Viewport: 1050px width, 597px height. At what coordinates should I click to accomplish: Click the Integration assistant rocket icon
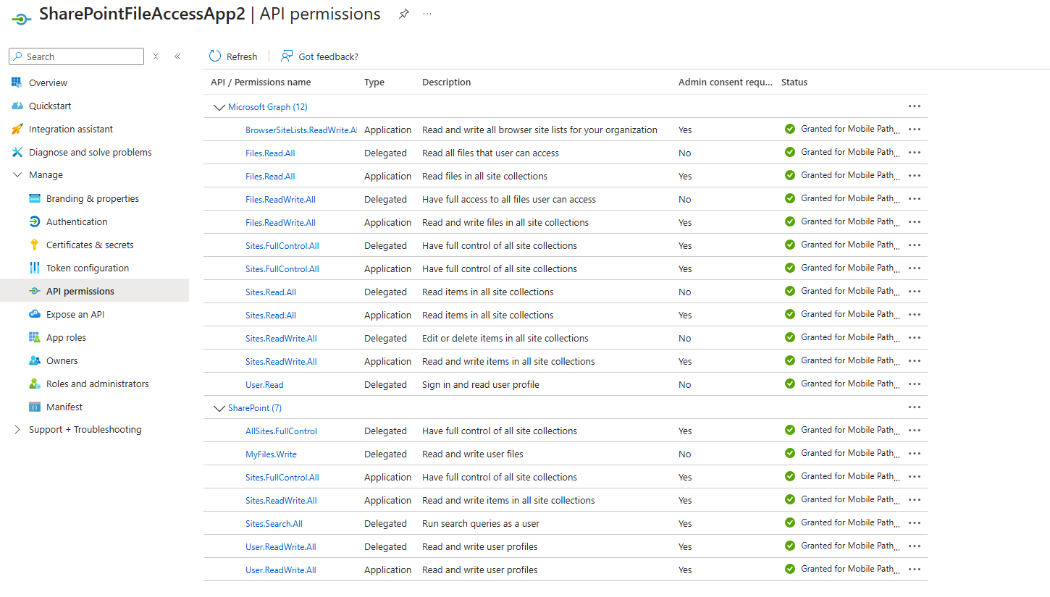(x=17, y=129)
